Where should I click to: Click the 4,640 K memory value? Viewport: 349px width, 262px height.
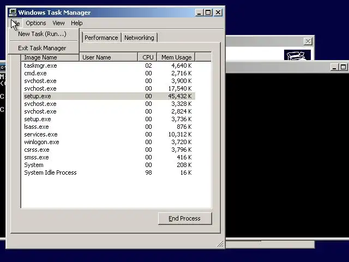coord(182,65)
